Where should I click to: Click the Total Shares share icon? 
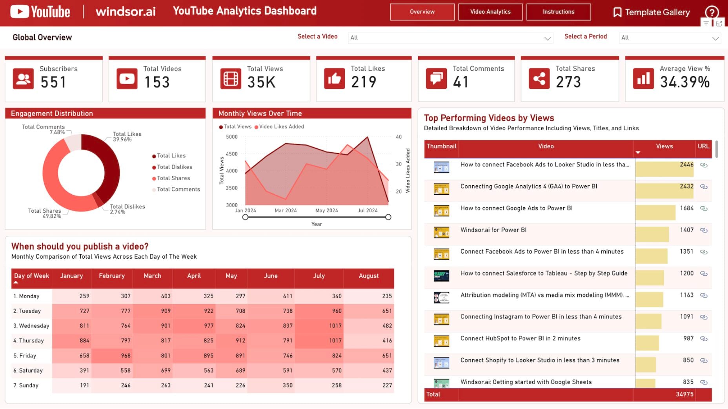[539, 78]
